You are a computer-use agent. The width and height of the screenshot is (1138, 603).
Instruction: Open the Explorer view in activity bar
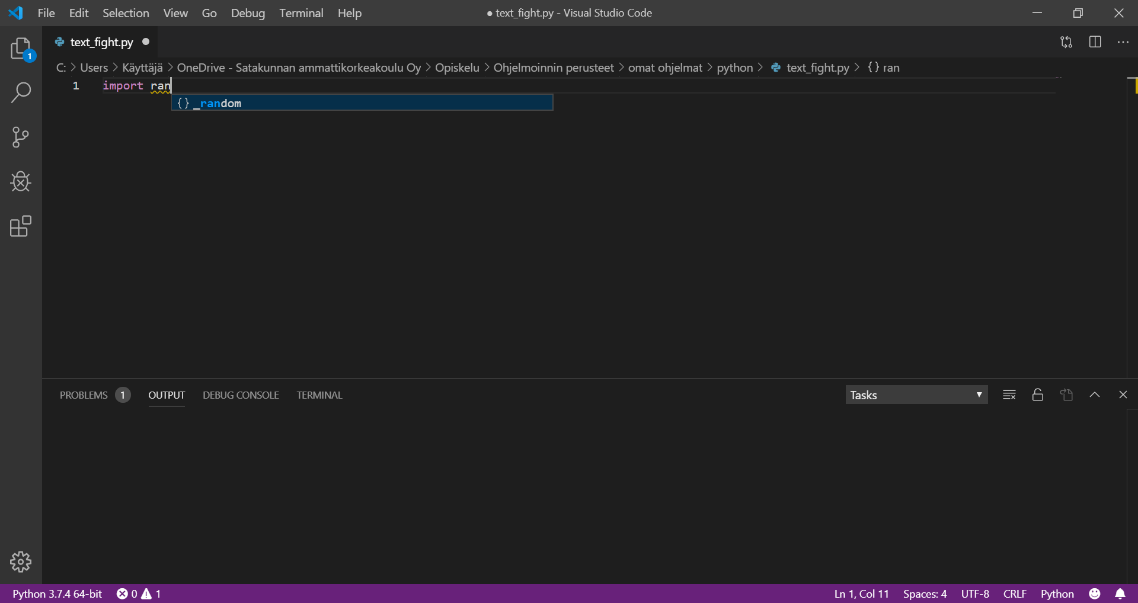21,49
